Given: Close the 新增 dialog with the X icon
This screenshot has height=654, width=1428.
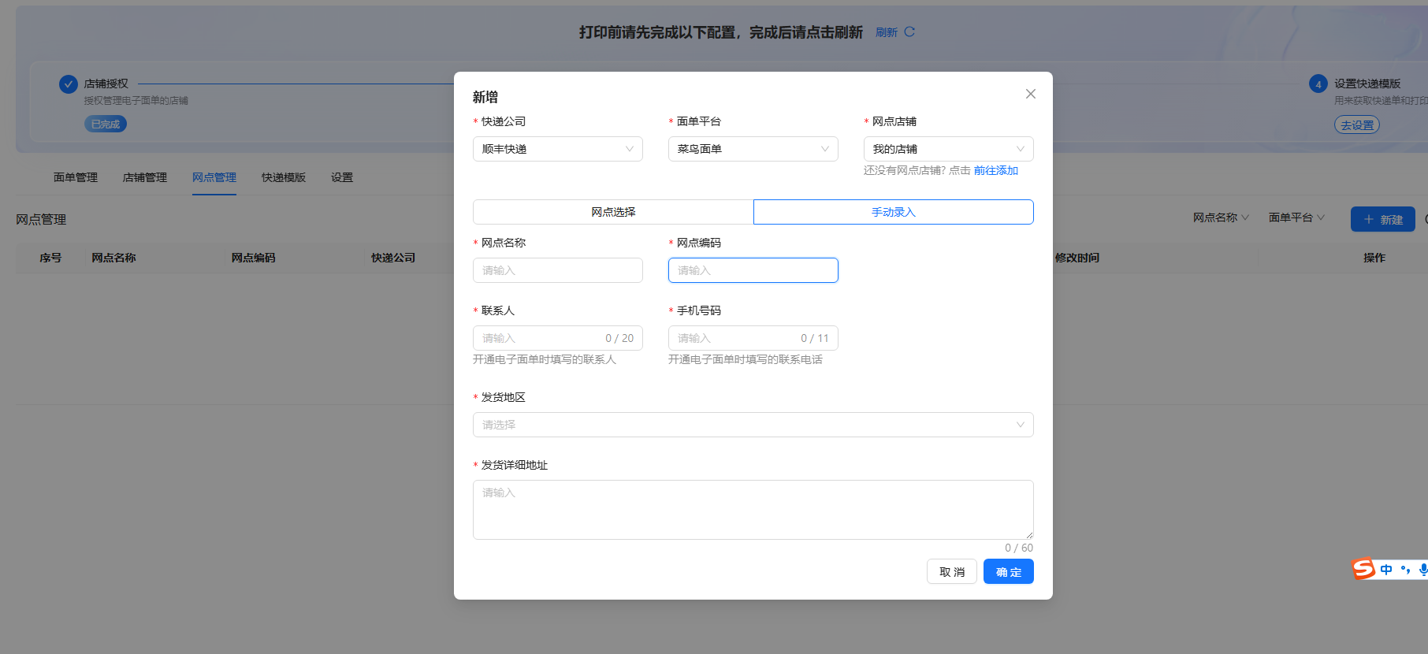Looking at the screenshot, I should coord(1030,94).
